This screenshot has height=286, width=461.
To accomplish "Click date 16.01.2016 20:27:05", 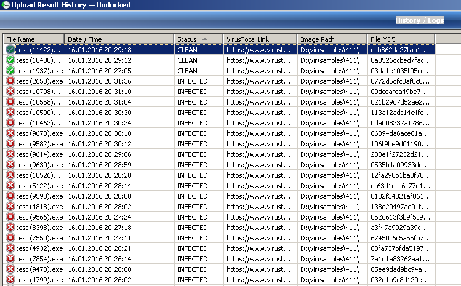I will 100,71.
